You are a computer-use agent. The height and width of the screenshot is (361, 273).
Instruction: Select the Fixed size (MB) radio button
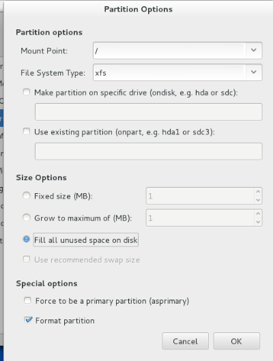pyautogui.click(x=27, y=196)
